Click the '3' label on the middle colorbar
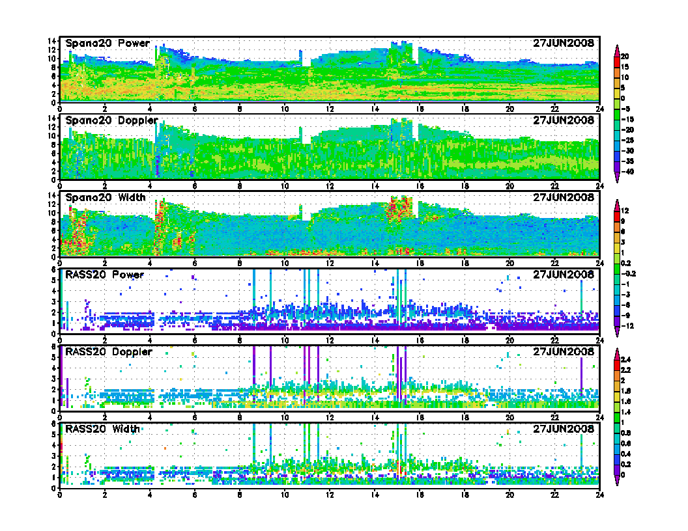 click(x=623, y=242)
